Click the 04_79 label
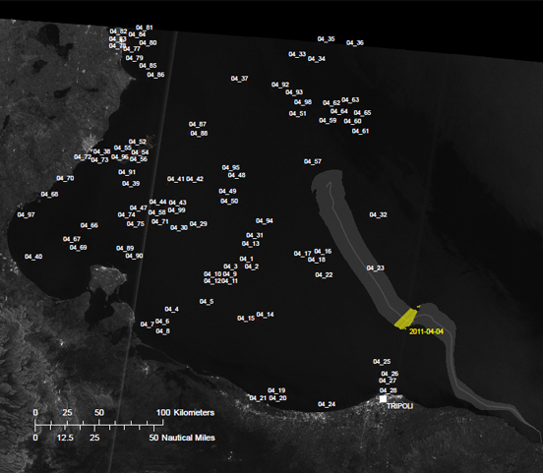This screenshot has height=473, width=543. tap(134, 58)
